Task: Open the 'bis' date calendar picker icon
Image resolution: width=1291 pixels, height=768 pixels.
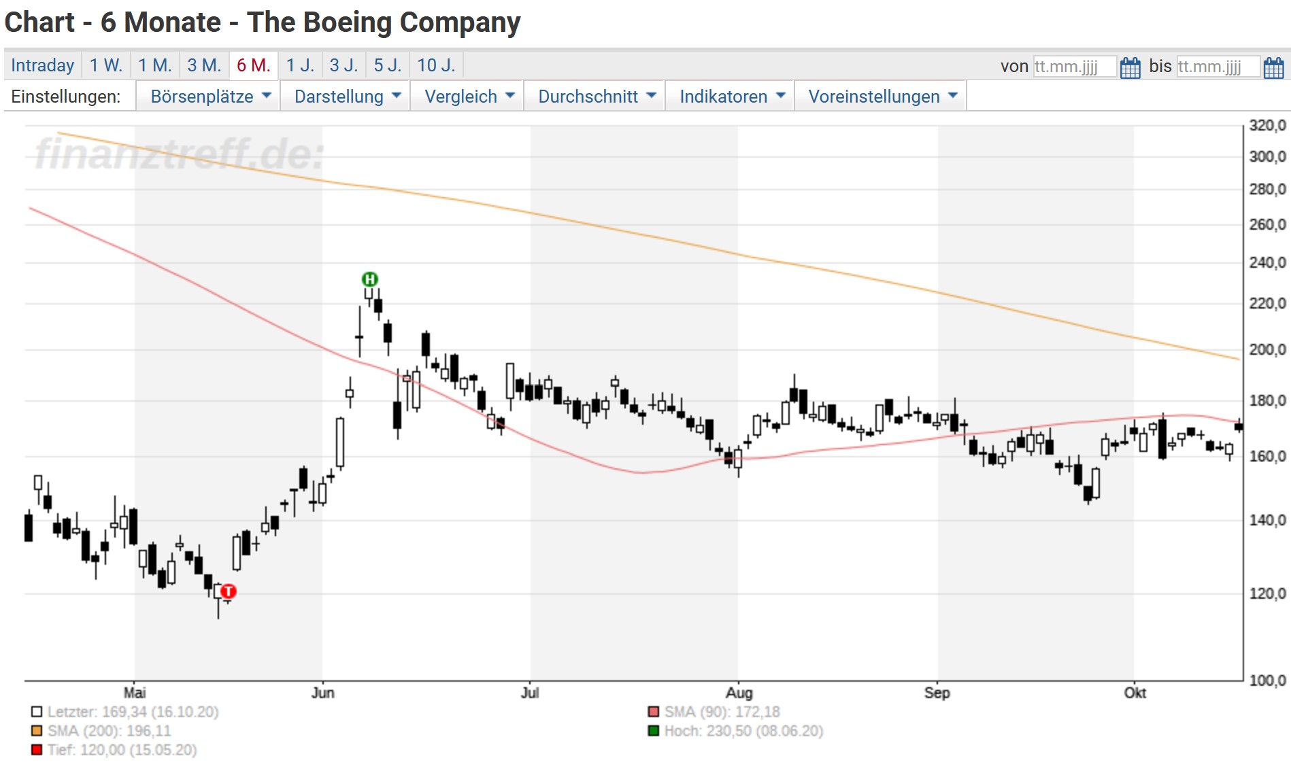Action: pyautogui.click(x=1273, y=67)
